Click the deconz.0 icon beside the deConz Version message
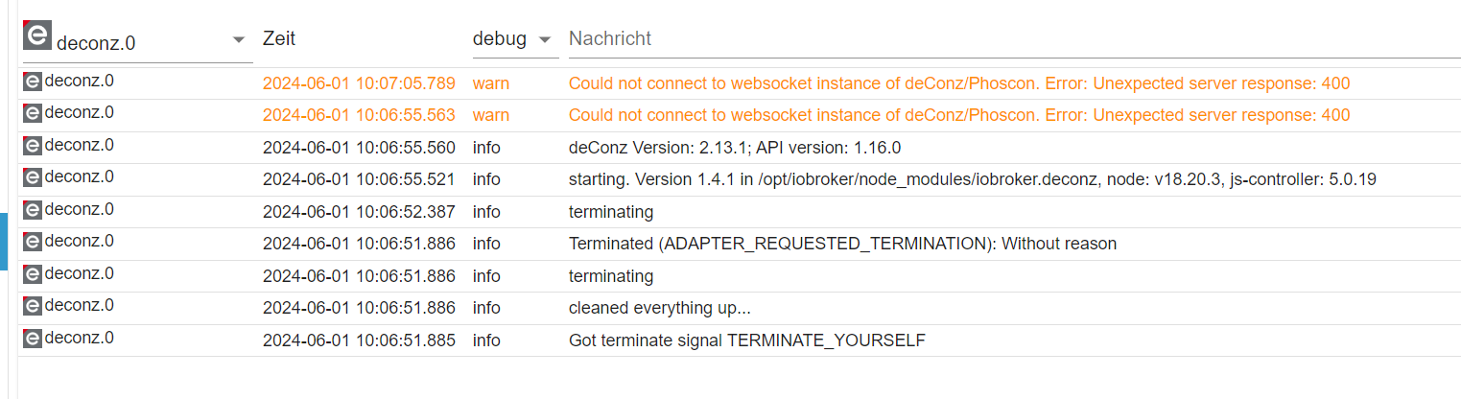Screen dimensions: 1461x399 tap(33, 146)
